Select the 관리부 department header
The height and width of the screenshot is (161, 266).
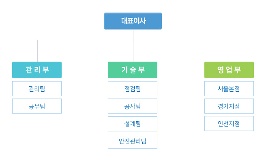(37, 70)
